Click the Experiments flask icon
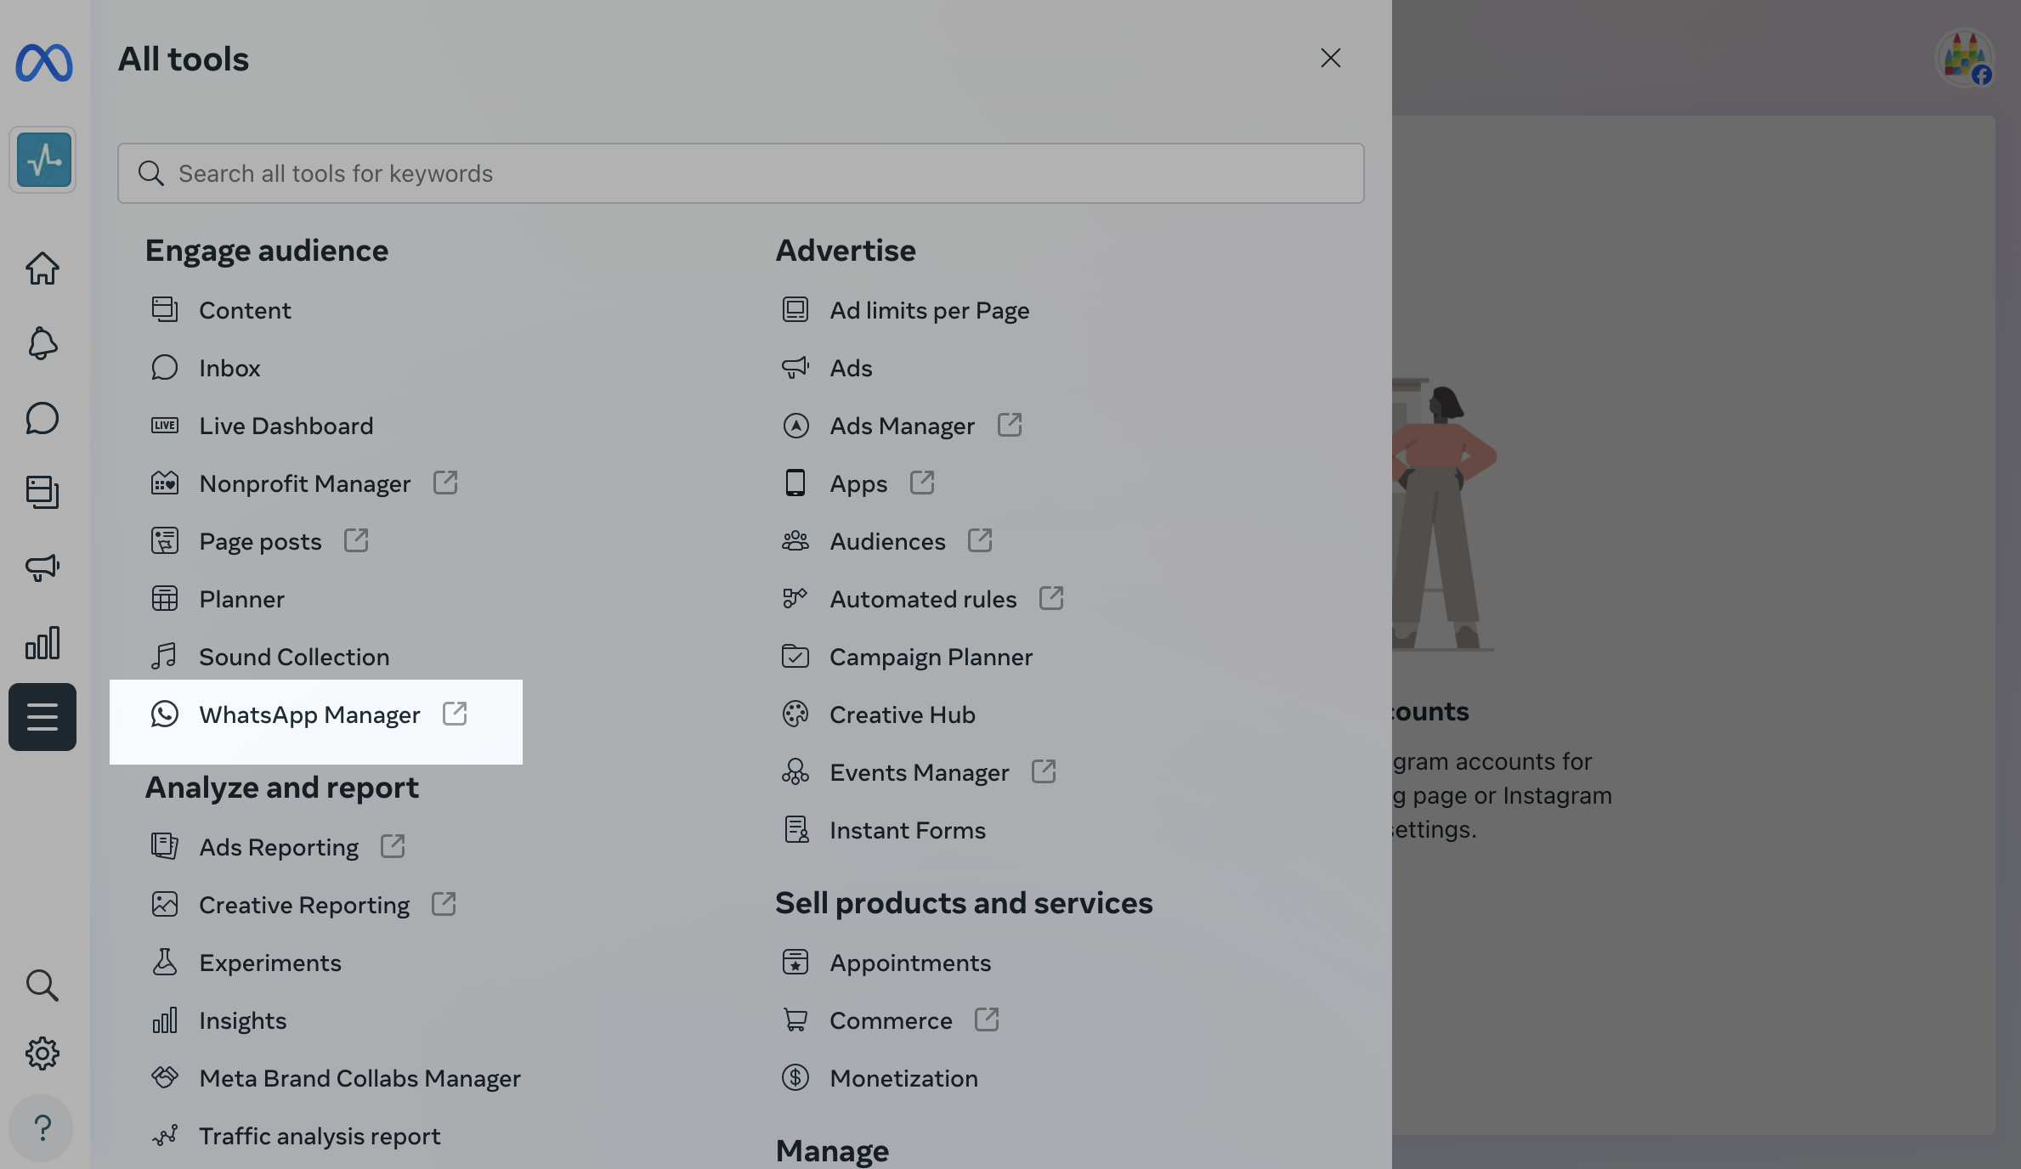The image size is (2021, 1169). (164, 962)
